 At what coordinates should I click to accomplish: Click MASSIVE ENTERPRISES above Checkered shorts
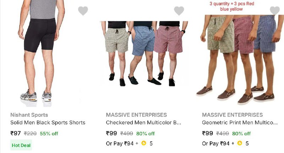pos(136,115)
